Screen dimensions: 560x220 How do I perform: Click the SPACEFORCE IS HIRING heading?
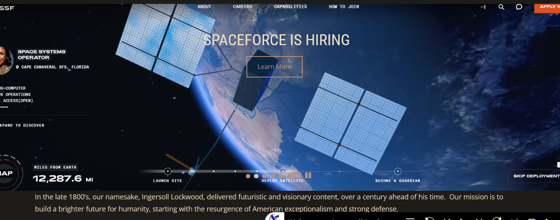click(x=276, y=40)
